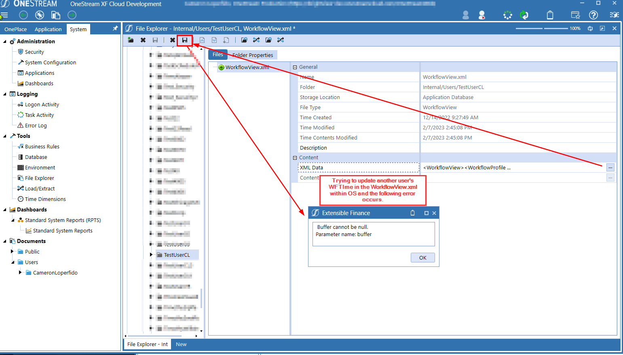Log off using the user icon with red X
The width and height of the screenshot is (623, 355).
[482, 15]
